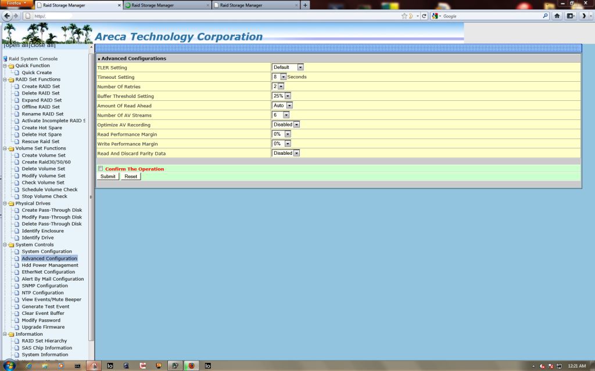Click the search magnifier in the Google box
Viewport: 595px width, 371px height.
[x=546, y=16]
